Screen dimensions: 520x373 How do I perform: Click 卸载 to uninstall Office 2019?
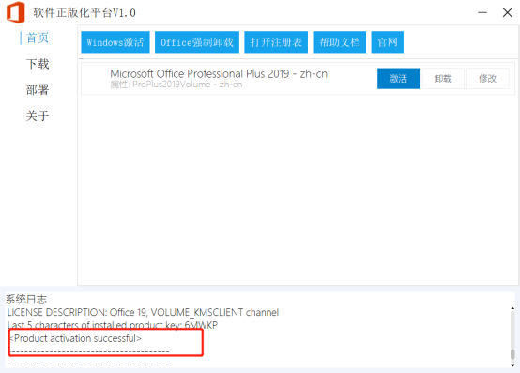click(443, 79)
